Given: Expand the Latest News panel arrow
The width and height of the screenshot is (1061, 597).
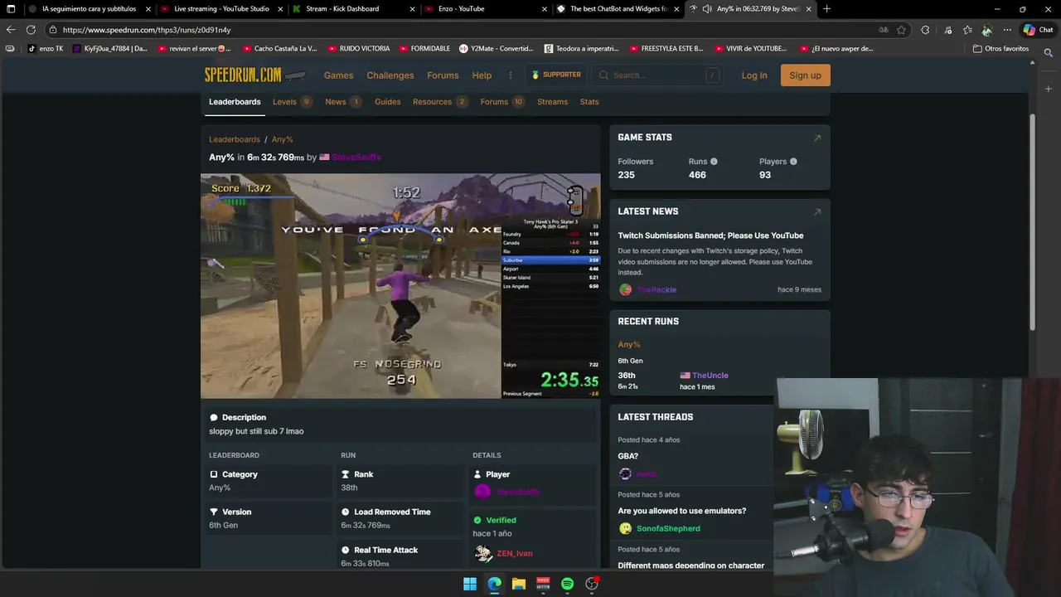Looking at the screenshot, I should point(817,211).
